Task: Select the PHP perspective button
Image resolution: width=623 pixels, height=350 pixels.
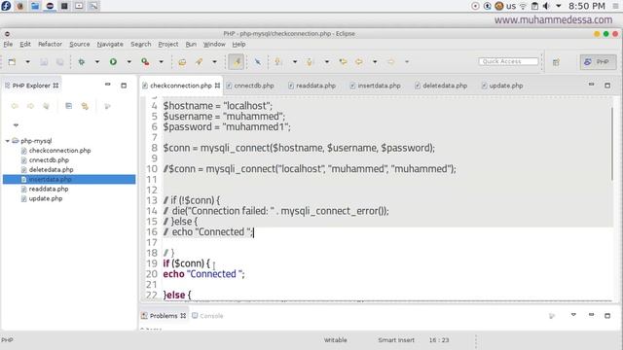Action: coord(598,62)
